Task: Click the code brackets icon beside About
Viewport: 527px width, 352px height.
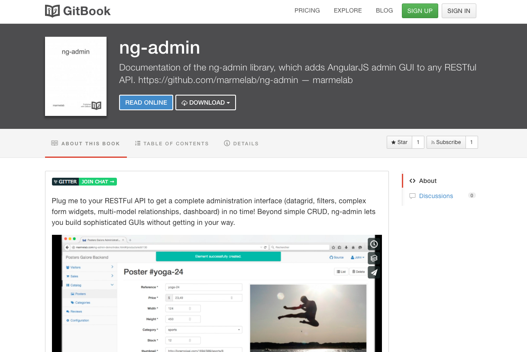Action: point(412,181)
